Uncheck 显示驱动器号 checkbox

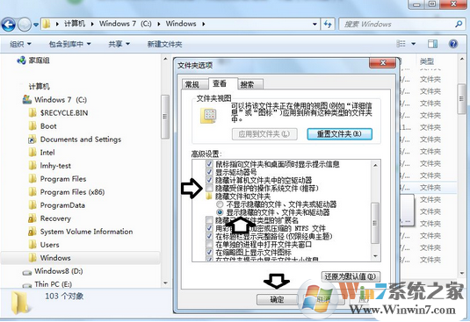[x=209, y=172]
